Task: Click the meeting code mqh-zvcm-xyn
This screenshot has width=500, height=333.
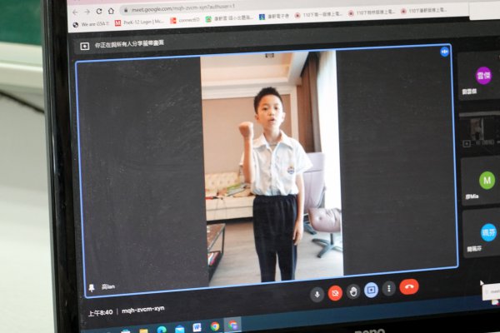Action: click(142, 309)
